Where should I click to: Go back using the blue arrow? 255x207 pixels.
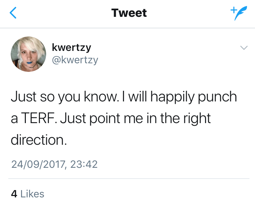point(13,13)
